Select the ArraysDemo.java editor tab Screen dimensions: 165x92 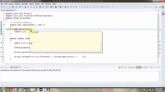click(x=9, y=10)
